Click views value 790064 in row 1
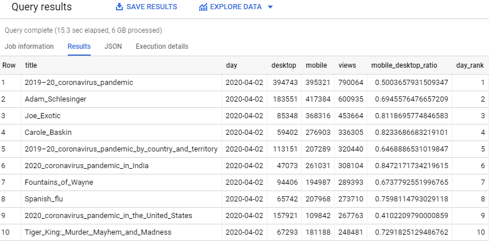This screenshot has width=489, height=241. tap(351, 83)
